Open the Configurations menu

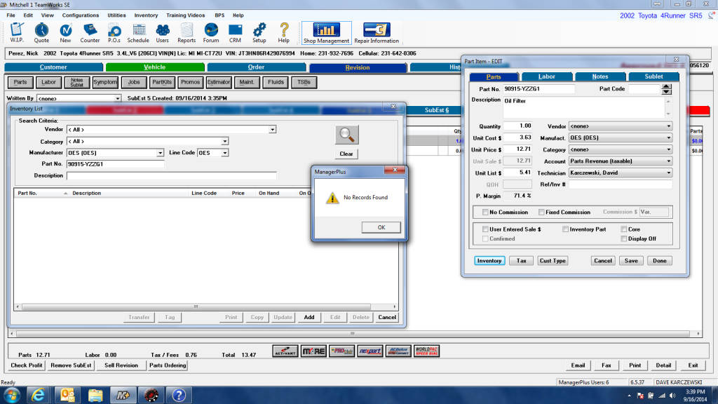click(80, 15)
